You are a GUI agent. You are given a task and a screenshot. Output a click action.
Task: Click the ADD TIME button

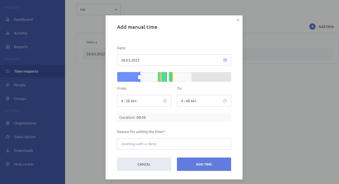click(x=204, y=164)
